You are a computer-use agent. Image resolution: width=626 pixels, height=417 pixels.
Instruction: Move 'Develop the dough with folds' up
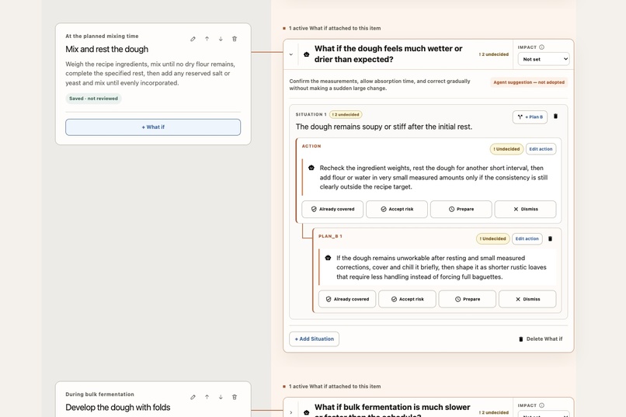tap(207, 398)
